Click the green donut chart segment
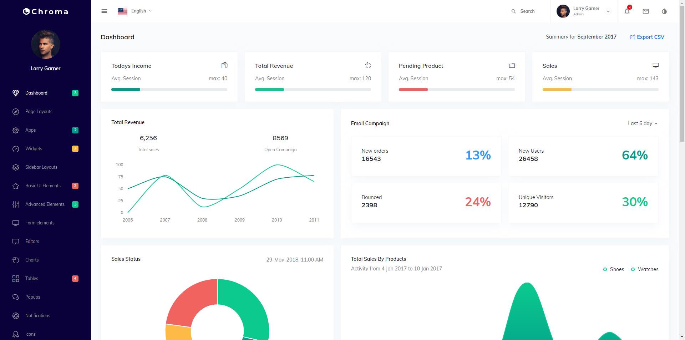This screenshot has width=685, height=340. pyautogui.click(x=250, y=307)
